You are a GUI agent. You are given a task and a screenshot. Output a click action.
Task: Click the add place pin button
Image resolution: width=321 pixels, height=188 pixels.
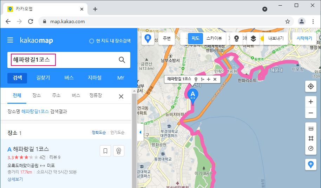(311, 164)
